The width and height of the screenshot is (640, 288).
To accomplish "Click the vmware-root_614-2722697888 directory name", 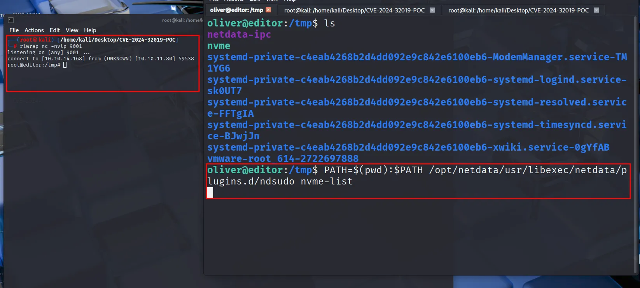I will point(283,158).
